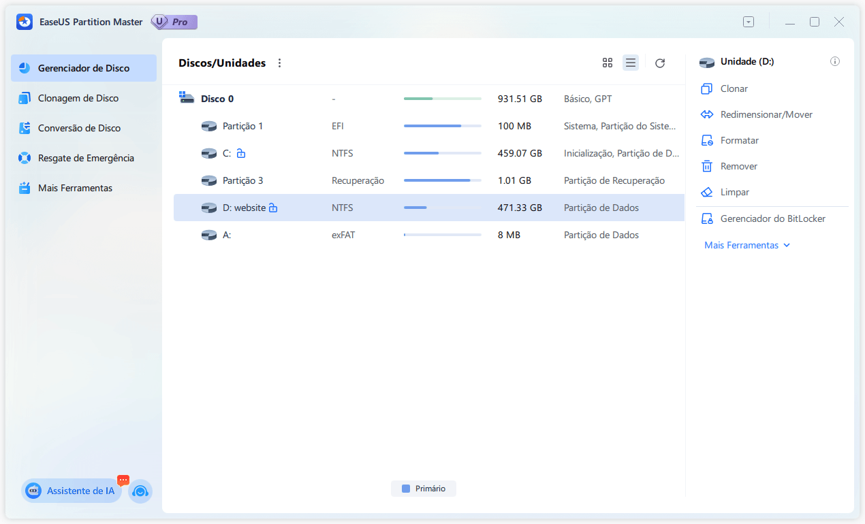The height and width of the screenshot is (524, 865).
Task: Open the three-dot menu beside Discos/Unidades
Action: pos(279,63)
